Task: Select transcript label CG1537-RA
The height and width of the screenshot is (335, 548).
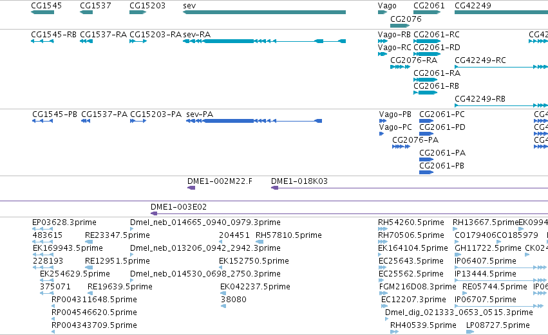Action: click(x=103, y=35)
